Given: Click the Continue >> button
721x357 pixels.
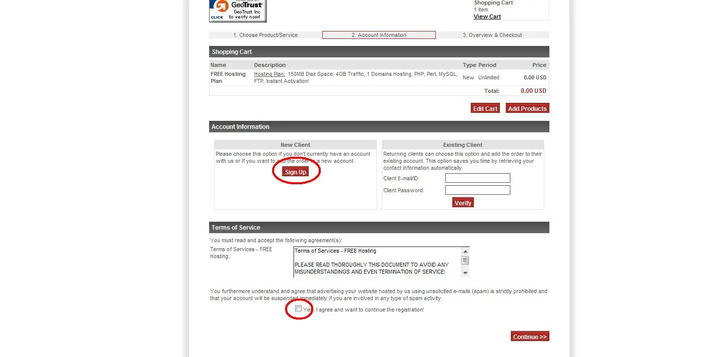Looking at the screenshot, I should pos(530,337).
